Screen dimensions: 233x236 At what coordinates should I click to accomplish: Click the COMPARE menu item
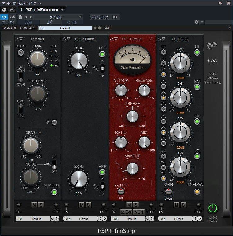(x=28, y=28)
